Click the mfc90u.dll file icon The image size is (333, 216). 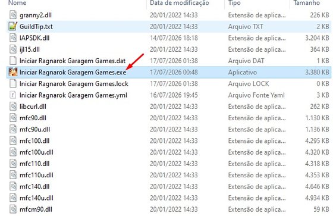pos(13,129)
